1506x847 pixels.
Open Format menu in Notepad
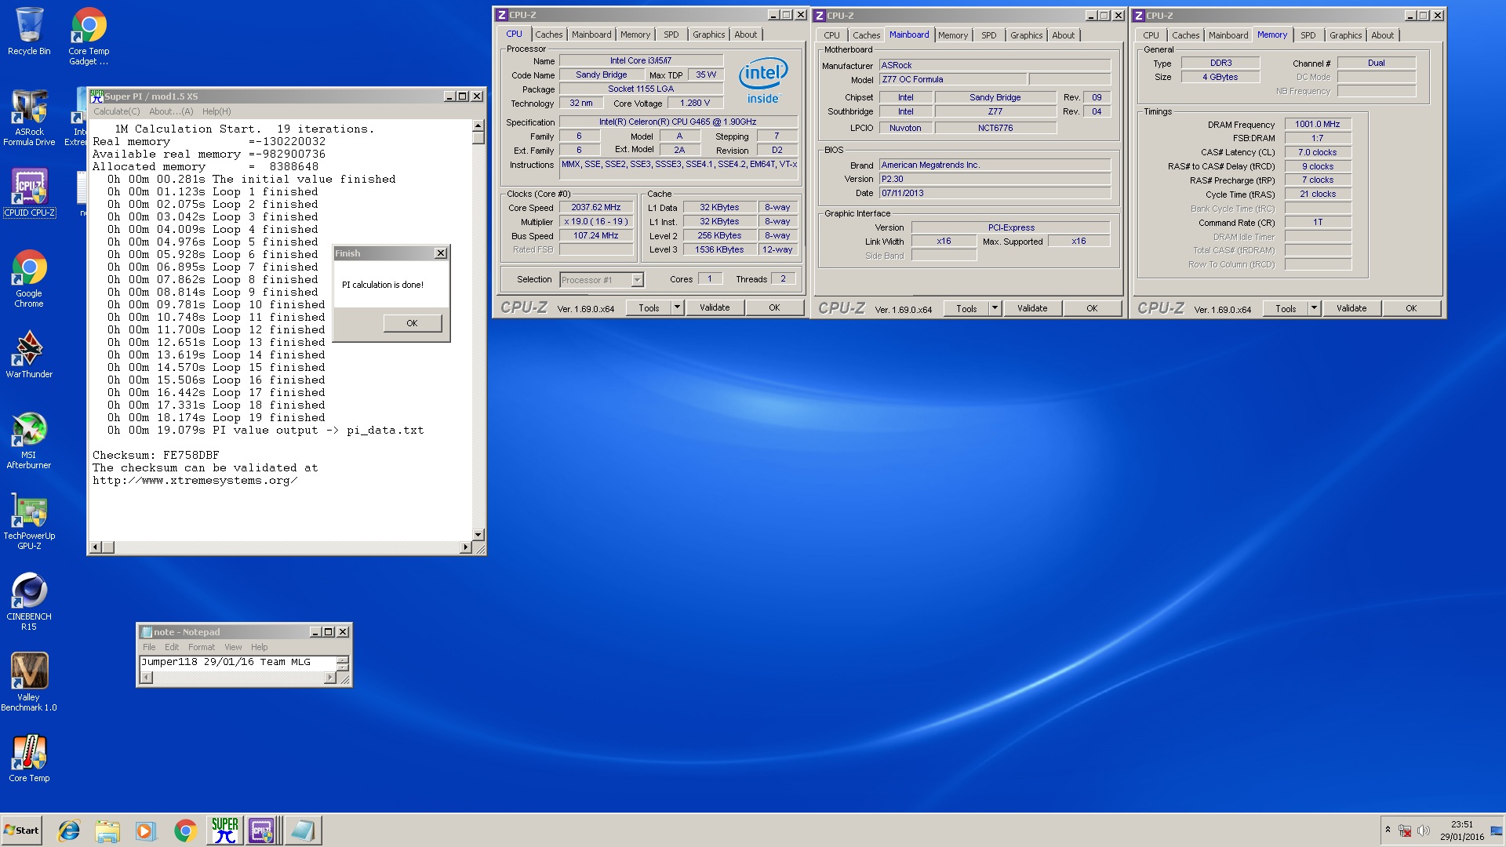(x=202, y=647)
